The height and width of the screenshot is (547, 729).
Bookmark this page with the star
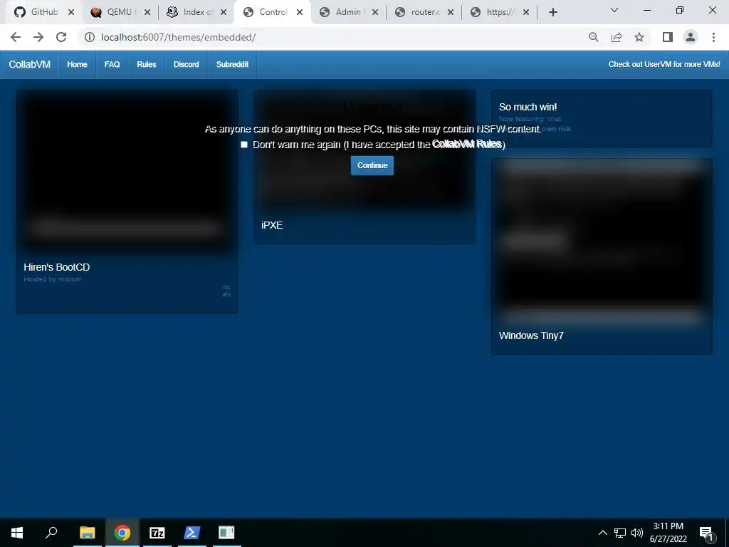(639, 37)
